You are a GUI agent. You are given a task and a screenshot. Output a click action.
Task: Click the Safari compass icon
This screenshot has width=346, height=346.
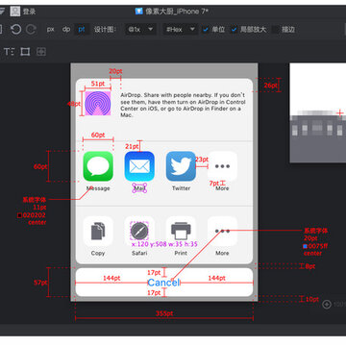pos(139,231)
